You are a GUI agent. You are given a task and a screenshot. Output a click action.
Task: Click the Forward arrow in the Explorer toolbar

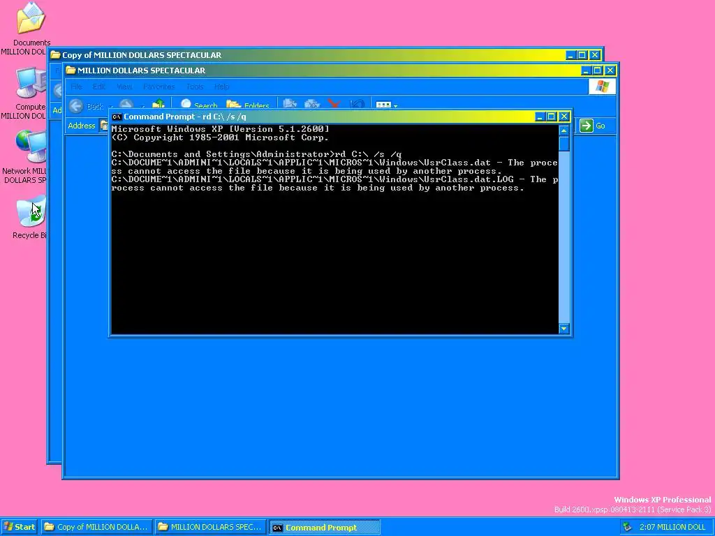click(x=126, y=105)
